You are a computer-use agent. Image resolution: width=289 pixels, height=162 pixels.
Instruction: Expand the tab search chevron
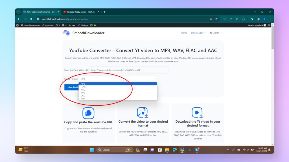(x=18, y=12)
